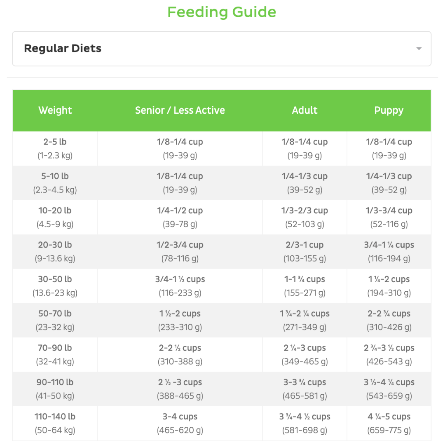Click the Senior 3-4 cups cell
Viewport: 445px width, 445px height.
180,423
